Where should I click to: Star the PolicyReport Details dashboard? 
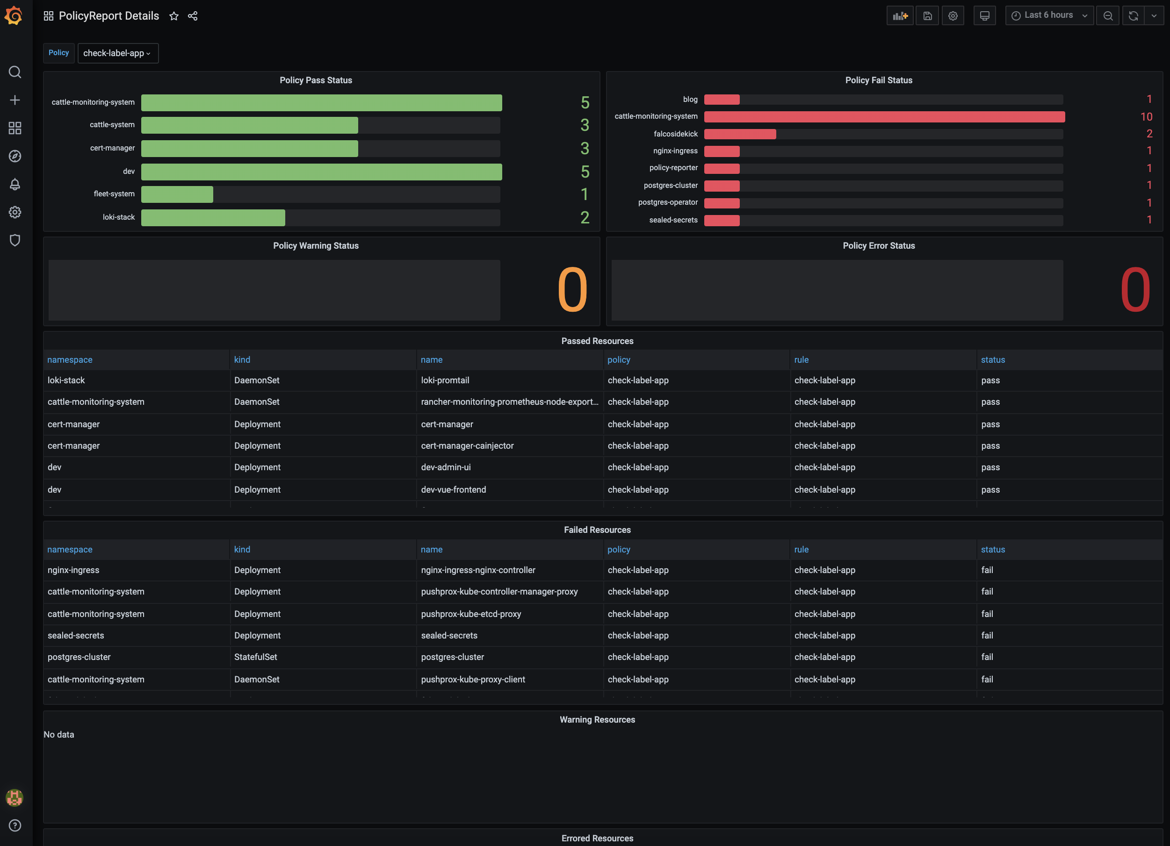point(174,16)
